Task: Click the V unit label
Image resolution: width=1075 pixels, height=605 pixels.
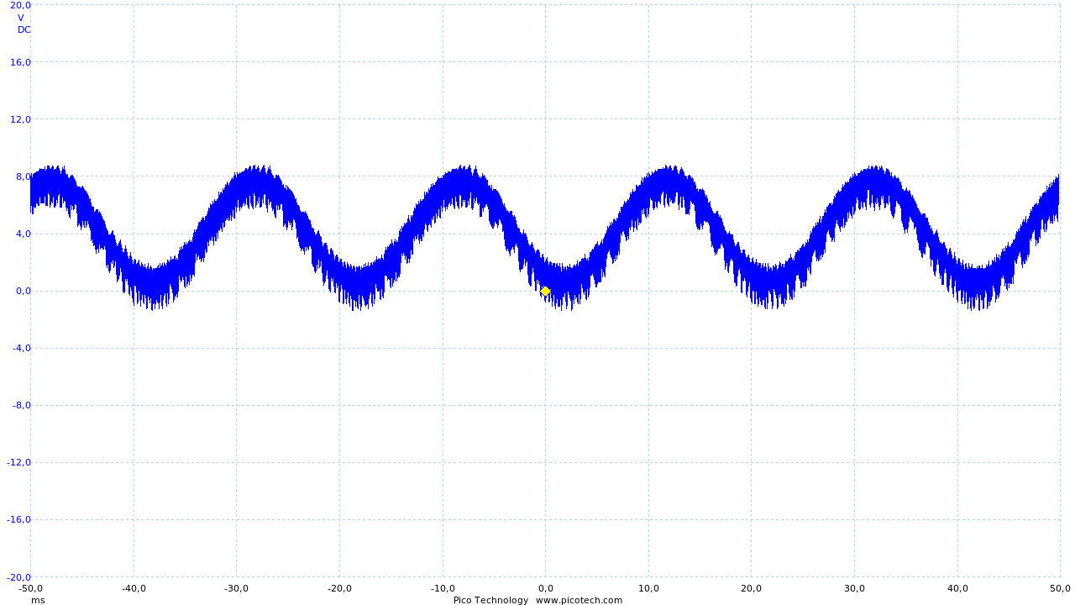Action: pos(21,18)
